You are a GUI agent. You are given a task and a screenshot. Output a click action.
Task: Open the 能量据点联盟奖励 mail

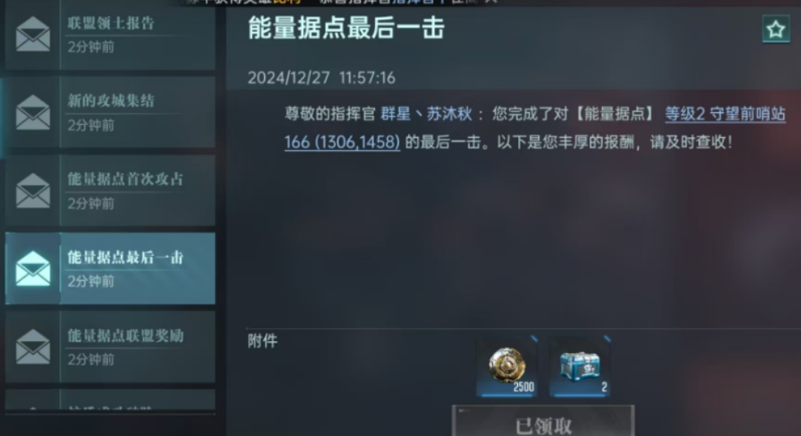[x=111, y=347]
